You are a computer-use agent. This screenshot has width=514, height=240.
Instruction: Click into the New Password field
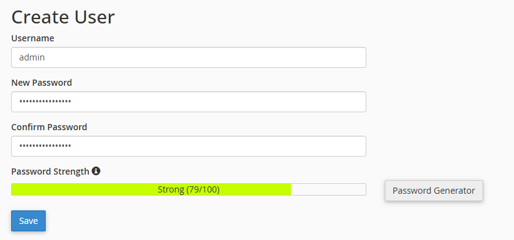point(188,102)
